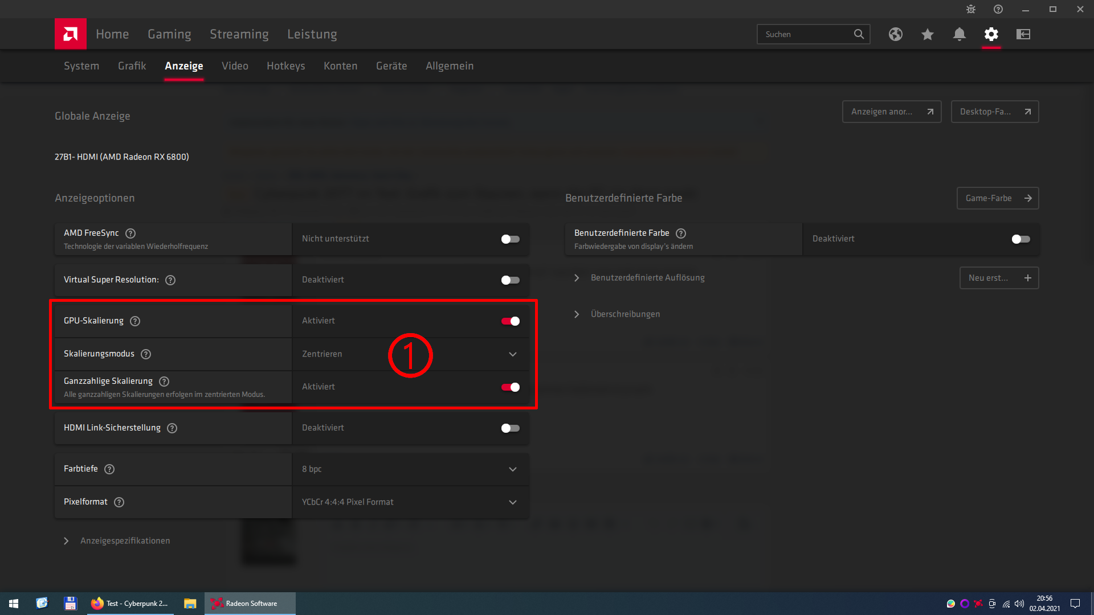Open notifications bell icon
1094x615 pixels.
tap(960, 34)
